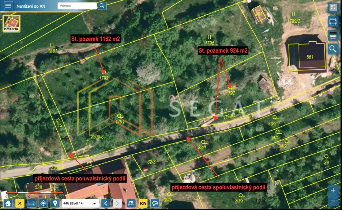The height and width of the screenshot is (210, 342).
Task: Select parcel number 1791 on map
Action: coord(120,122)
